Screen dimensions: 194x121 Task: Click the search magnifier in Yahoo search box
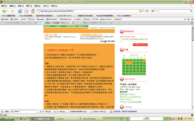[191, 11]
